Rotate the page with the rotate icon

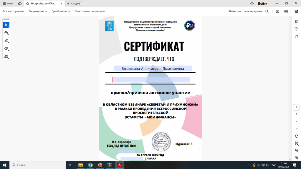pyautogui.click(x=296, y=136)
